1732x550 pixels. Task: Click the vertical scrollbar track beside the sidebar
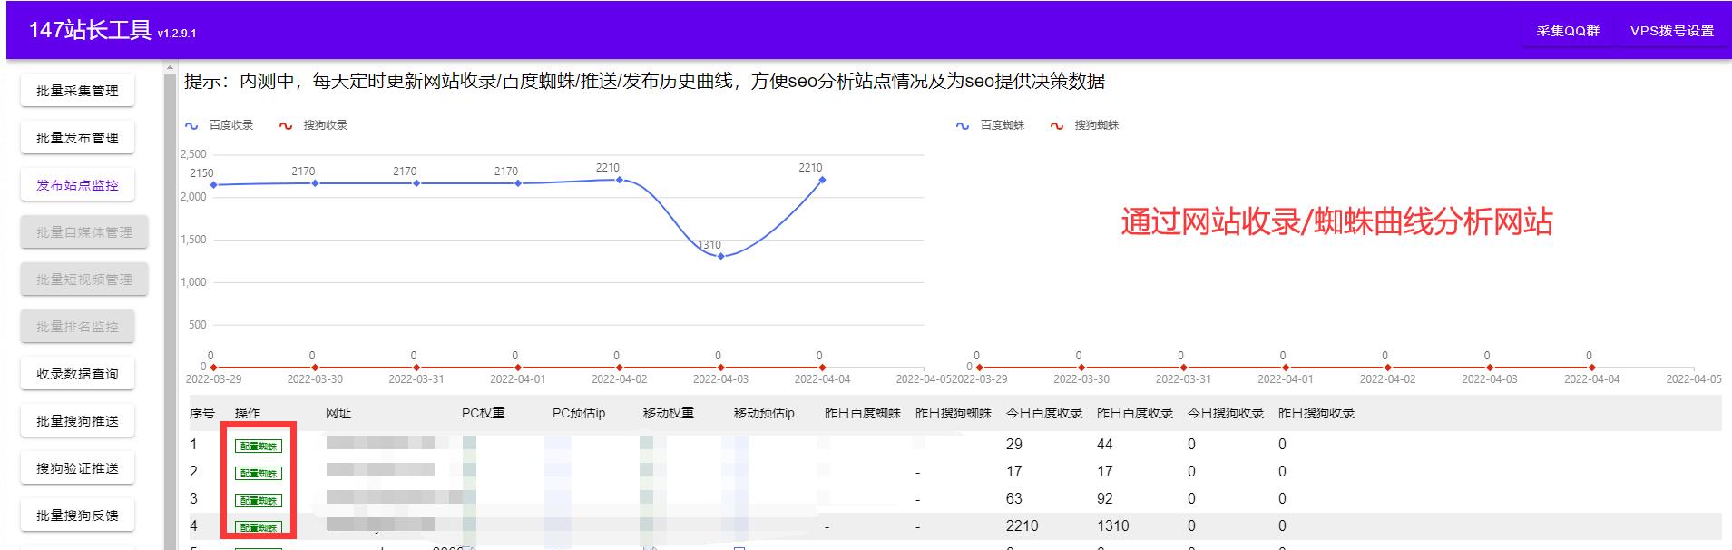[x=170, y=311]
